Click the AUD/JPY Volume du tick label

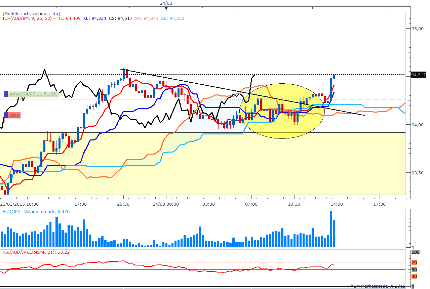coord(36,212)
